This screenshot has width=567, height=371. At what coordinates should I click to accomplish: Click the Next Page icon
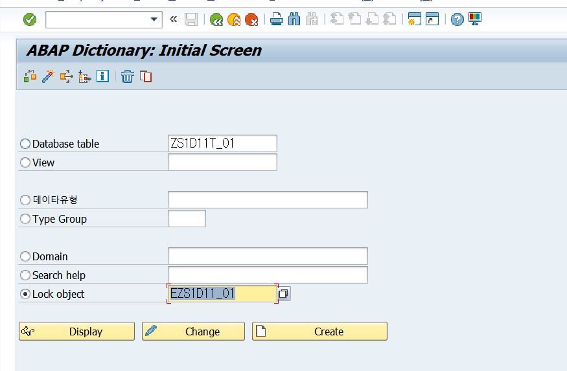coord(372,19)
